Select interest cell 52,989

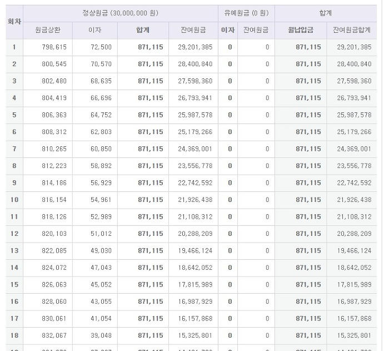[101, 217]
